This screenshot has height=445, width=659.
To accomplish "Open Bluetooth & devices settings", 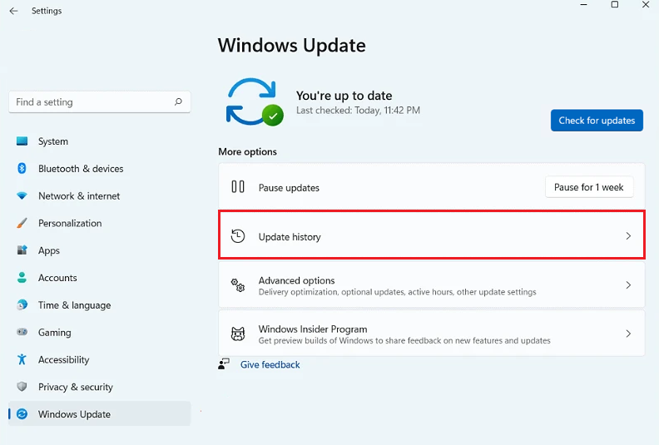I will [x=99, y=169].
